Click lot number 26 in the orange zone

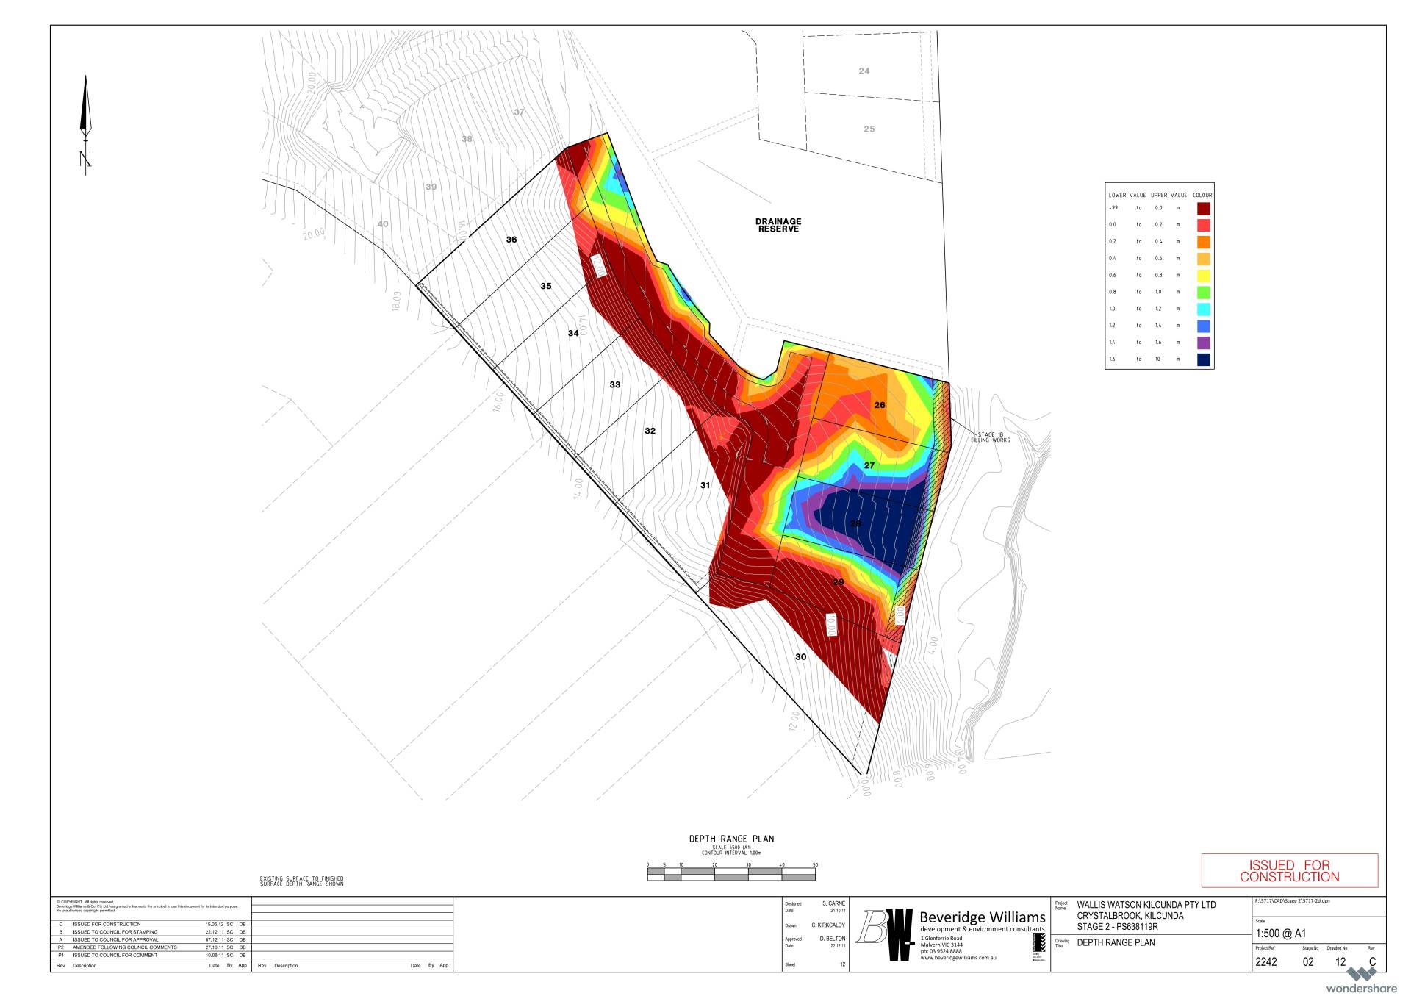coord(880,405)
